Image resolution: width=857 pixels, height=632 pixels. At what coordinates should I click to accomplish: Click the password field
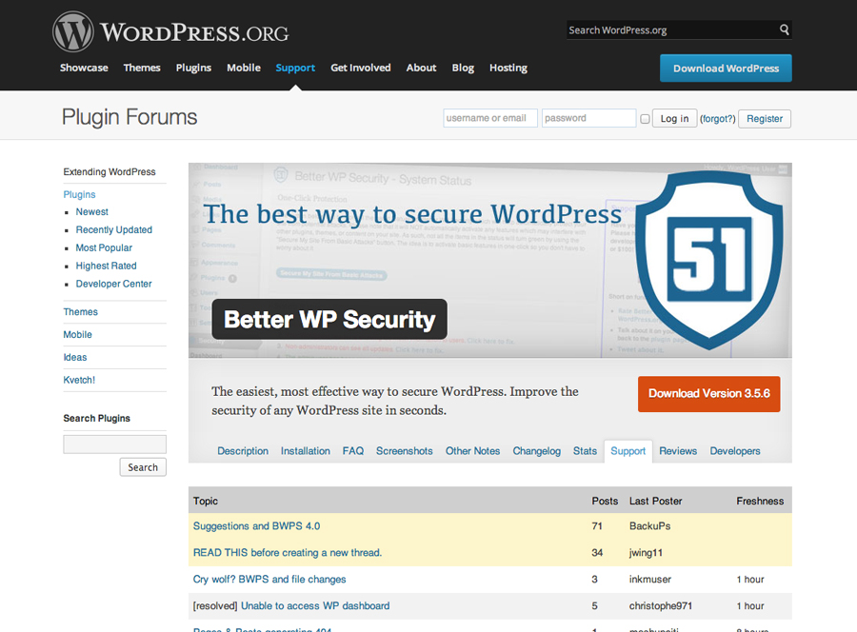pyautogui.click(x=588, y=118)
